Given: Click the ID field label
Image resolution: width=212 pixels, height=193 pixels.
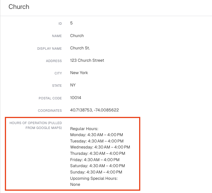Looking at the screenshot, I should click(60, 24).
